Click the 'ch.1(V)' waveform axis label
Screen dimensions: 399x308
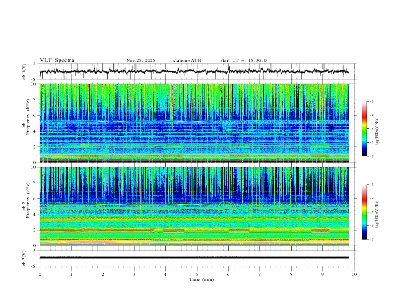[24, 71]
